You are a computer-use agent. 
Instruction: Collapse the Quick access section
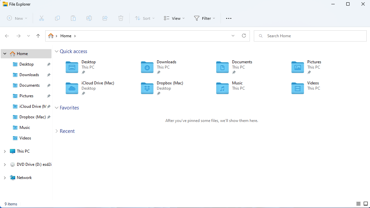(x=56, y=51)
